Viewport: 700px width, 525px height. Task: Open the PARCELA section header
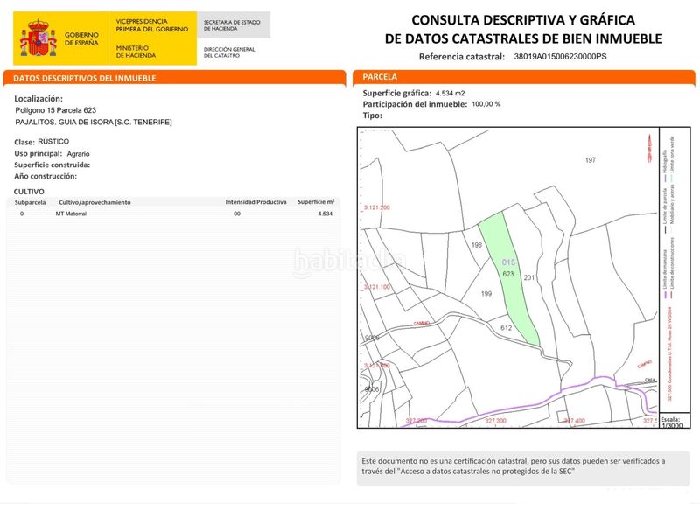pos(523,77)
